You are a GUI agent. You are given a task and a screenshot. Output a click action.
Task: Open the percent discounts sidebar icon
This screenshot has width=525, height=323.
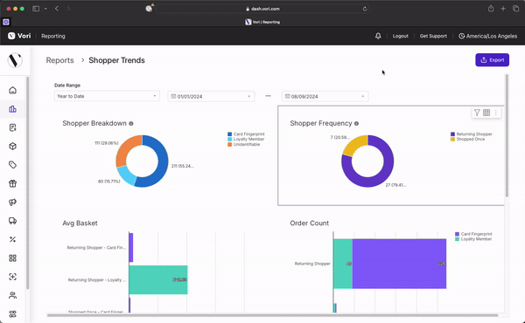13,239
